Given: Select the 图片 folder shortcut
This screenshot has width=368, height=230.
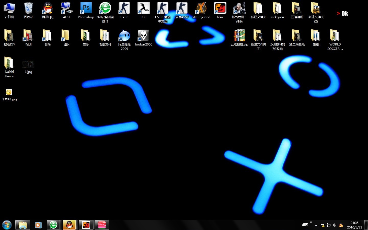Looking at the screenshot, I should [x=67, y=38].
